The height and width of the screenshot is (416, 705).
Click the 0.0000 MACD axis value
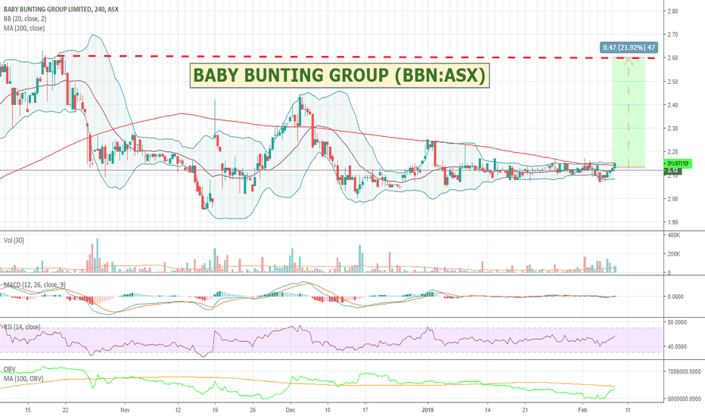pyautogui.click(x=675, y=296)
